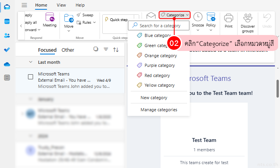Open People contacts in the sidebar
Image resolution: width=280 pixels, height=168 pixels.
[x=7, y=35]
